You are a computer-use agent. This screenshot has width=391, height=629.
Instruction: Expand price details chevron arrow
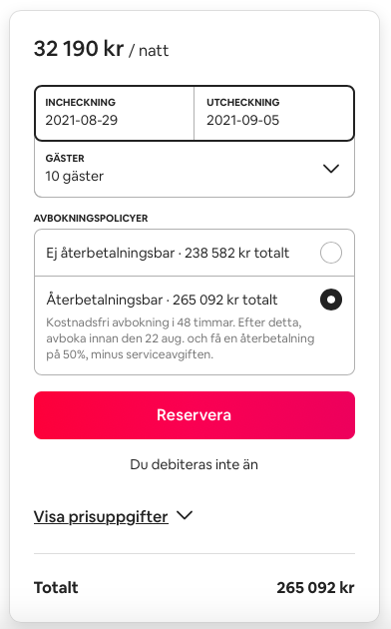tap(185, 515)
